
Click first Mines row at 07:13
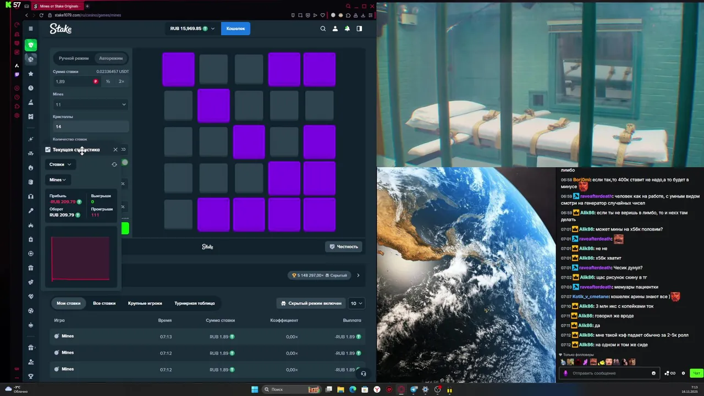click(x=207, y=337)
